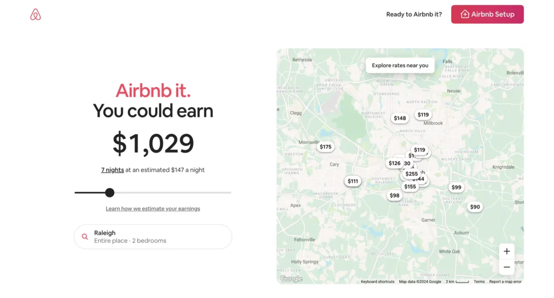Screen dimensions: 554x298
Task: Select the $111 price marker
Action: point(353,181)
